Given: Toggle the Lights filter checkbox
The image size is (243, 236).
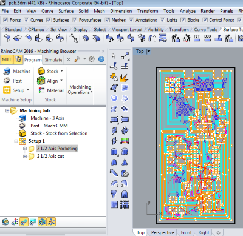Looking at the screenshot, I should pos(162,20).
